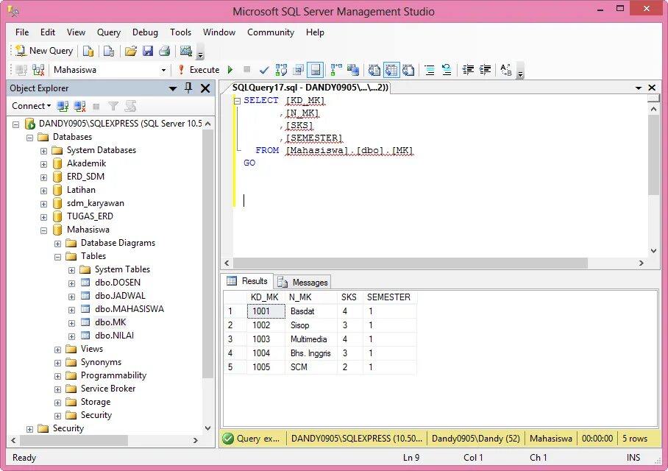Click the Query Options icon

coord(298,70)
